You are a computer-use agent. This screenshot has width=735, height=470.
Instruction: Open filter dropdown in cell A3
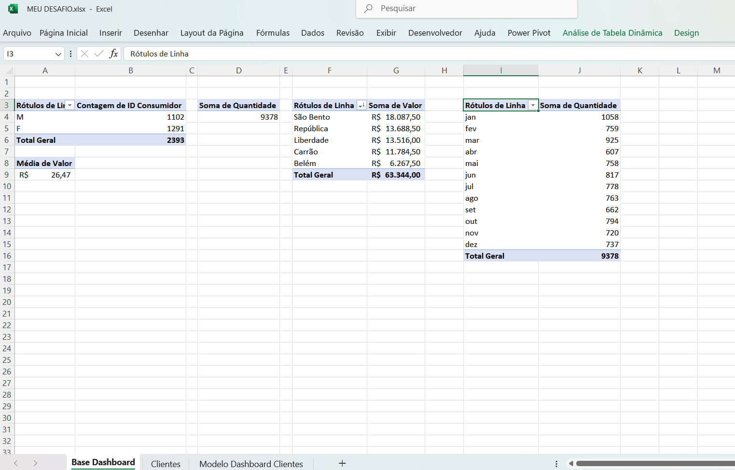pyautogui.click(x=70, y=105)
